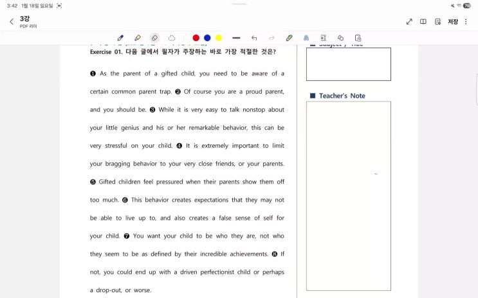
Task: Redo the last annotation
Action: click(x=271, y=38)
